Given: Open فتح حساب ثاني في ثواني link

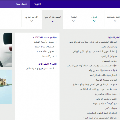Looking at the screenshot, I should [95, 85].
